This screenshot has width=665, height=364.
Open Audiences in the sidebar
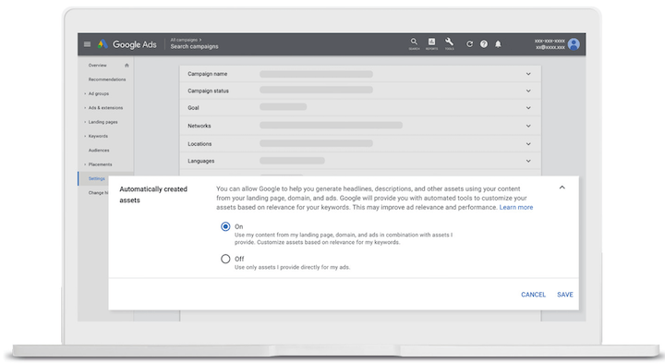[99, 151]
